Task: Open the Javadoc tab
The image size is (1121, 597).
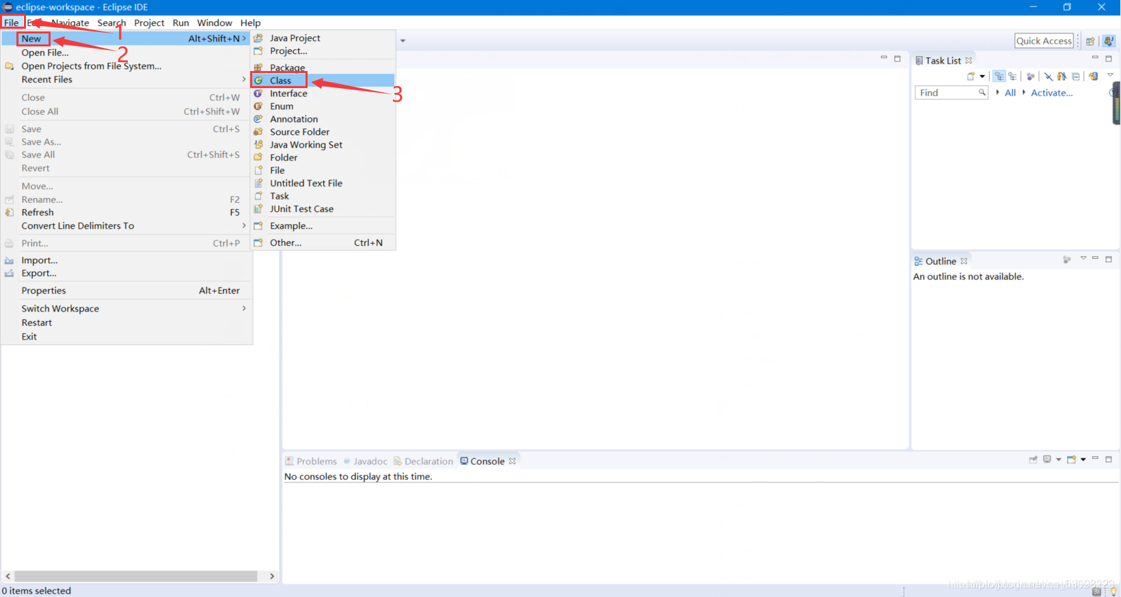Action: pyautogui.click(x=365, y=461)
